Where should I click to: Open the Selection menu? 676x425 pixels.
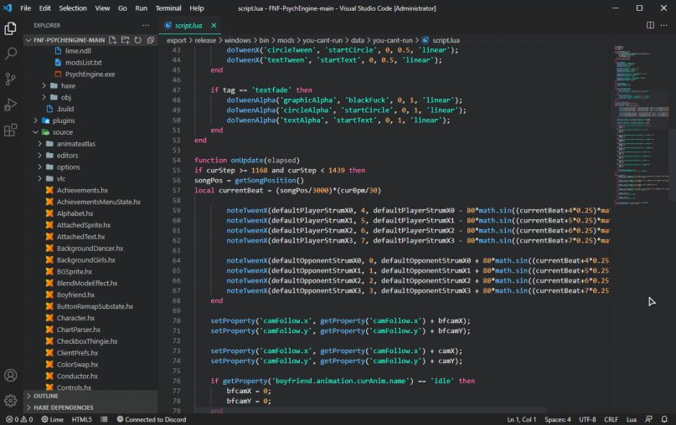click(x=72, y=8)
